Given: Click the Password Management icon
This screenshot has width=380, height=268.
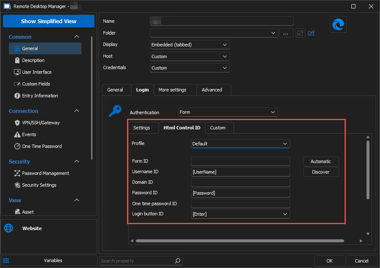Looking at the screenshot, I should pyautogui.click(x=17, y=173).
